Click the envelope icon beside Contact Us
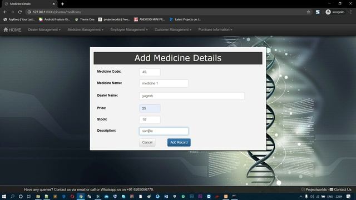The height and width of the screenshot is (200, 356). [332, 189]
